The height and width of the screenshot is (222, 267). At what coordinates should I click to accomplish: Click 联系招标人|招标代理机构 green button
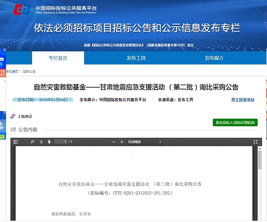tap(235, 123)
